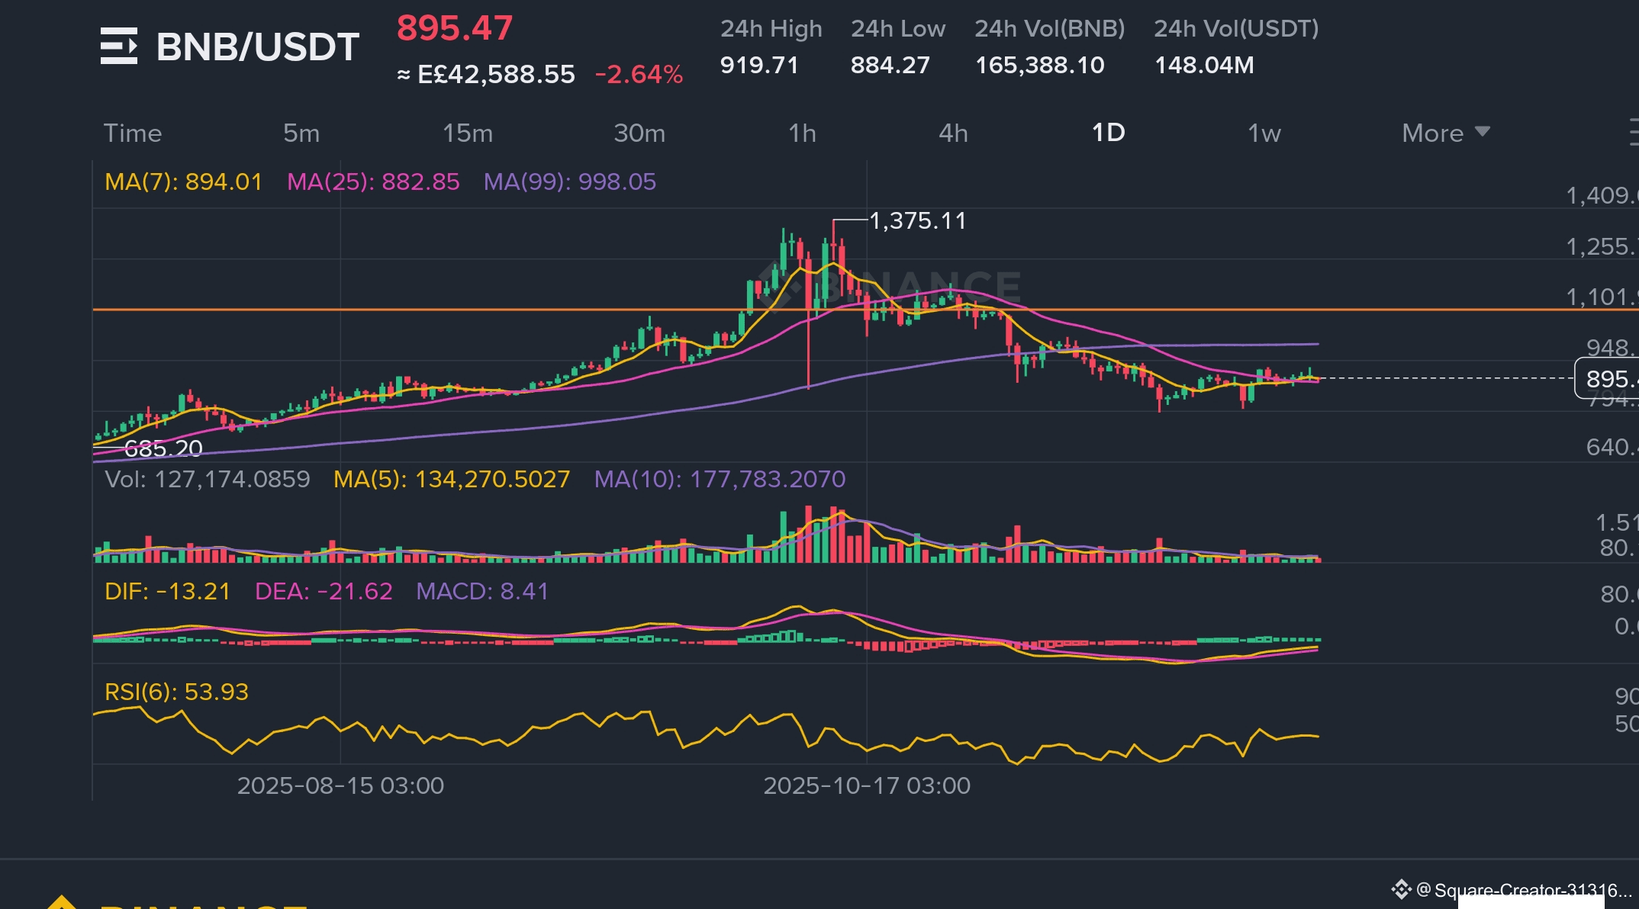Viewport: 1639px width, 909px height.
Task: Click the MA(7) indicator label
Action: (x=183, y=181)
